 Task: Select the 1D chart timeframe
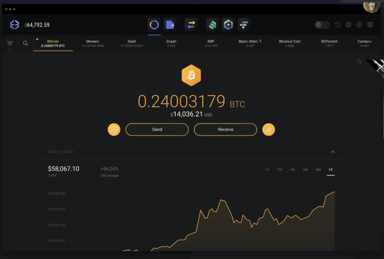267,170
